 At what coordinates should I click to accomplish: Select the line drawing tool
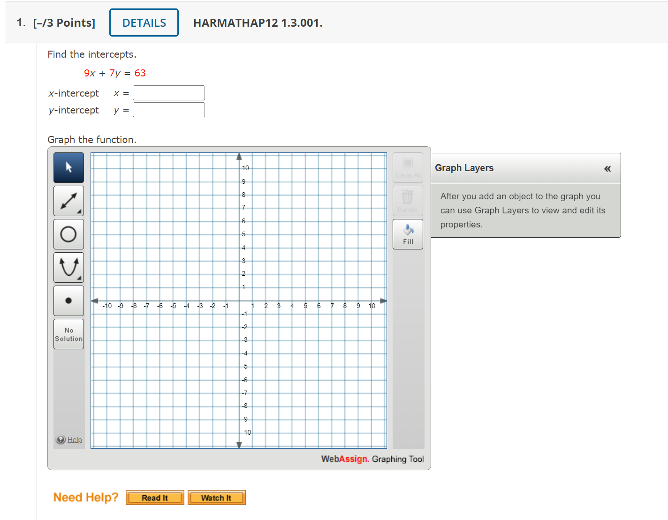point(68,201)
